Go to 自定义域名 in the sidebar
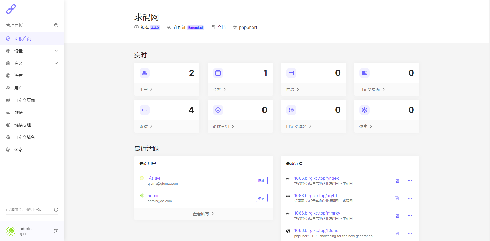This screenshot has width=490, height=241. (x=25, y=137)
